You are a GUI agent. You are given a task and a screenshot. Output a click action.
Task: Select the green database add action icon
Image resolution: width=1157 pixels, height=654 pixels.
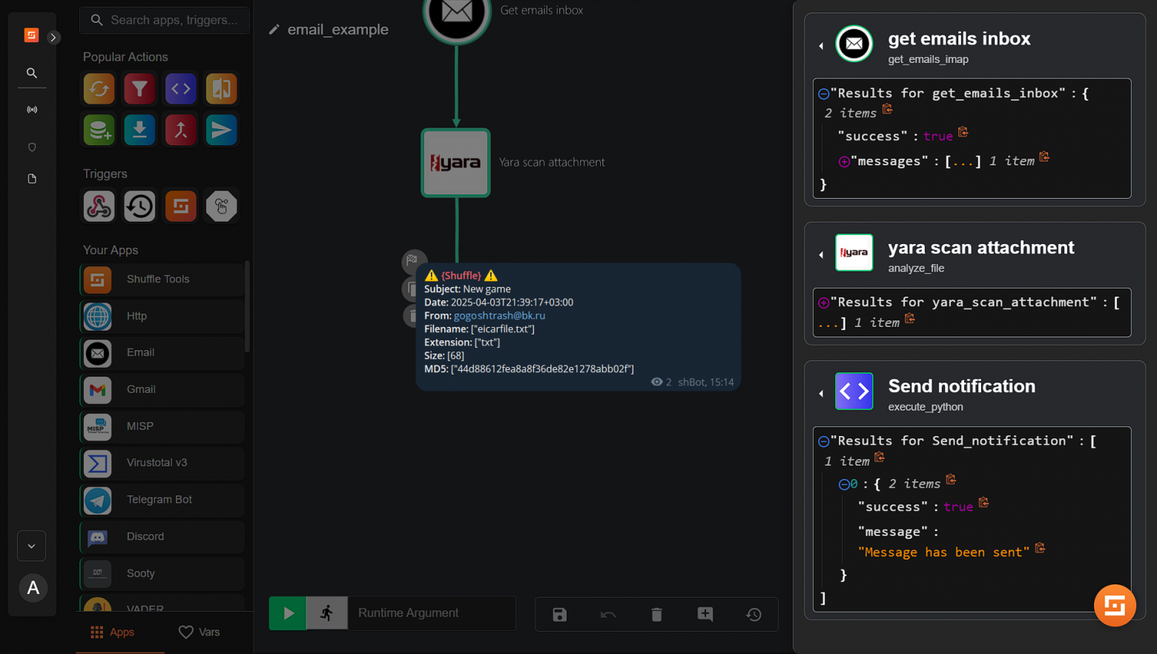coord(99,130)
